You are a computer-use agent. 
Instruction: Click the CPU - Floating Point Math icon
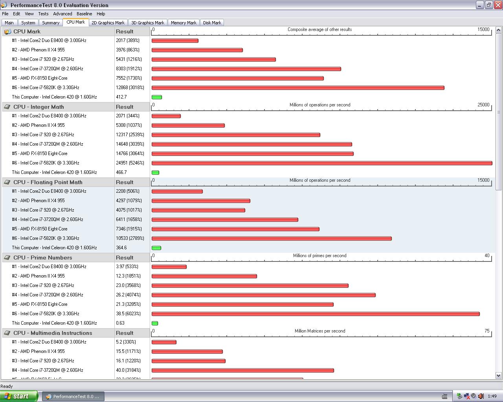pyautogui.click(x=7, y=182)
